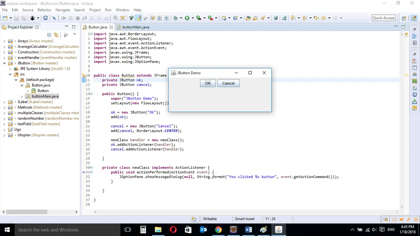Image resolution: width=420 pixels, height=236 pixels.
Task: Click Smart Insert status bar entry
Action: click(x=244, y=219)
